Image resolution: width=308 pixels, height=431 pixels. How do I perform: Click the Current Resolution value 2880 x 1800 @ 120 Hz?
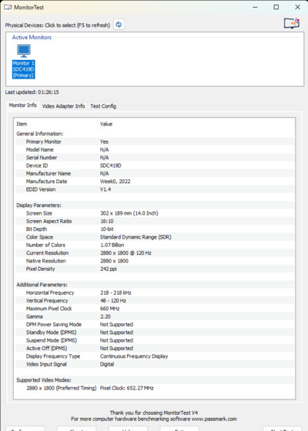[126, 253]
